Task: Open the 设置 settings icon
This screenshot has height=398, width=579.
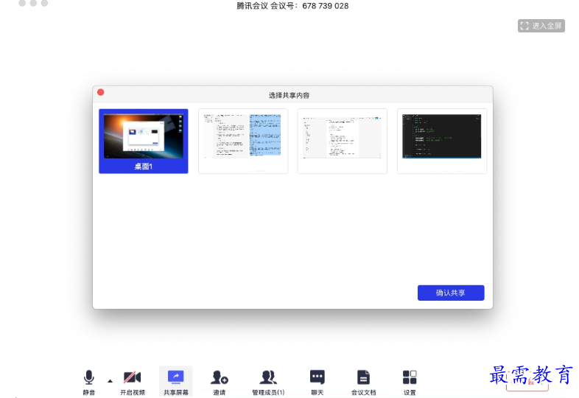Action: 410,382
